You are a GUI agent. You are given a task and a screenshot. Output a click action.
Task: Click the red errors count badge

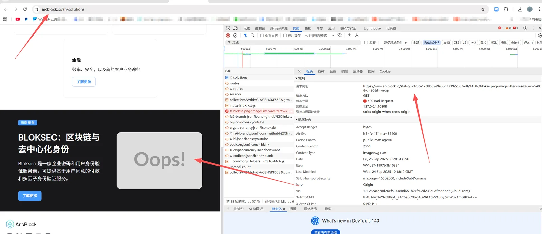pyautogui.click(x=501, y=28)
